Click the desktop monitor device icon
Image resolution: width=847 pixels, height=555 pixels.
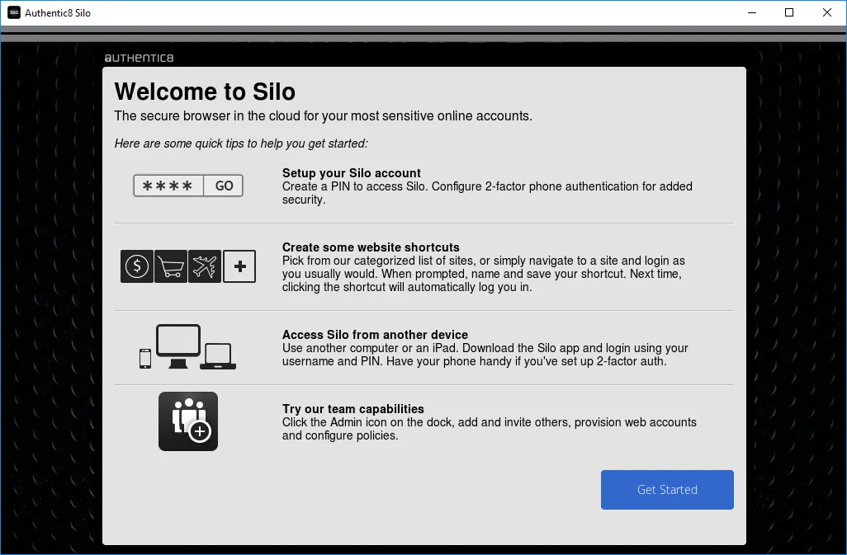coord(178,346)
